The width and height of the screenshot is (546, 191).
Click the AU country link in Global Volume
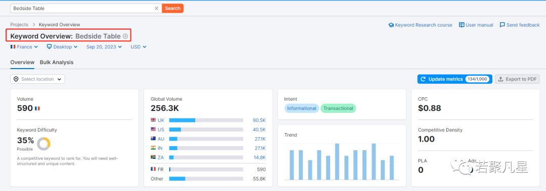coord(161,139)
